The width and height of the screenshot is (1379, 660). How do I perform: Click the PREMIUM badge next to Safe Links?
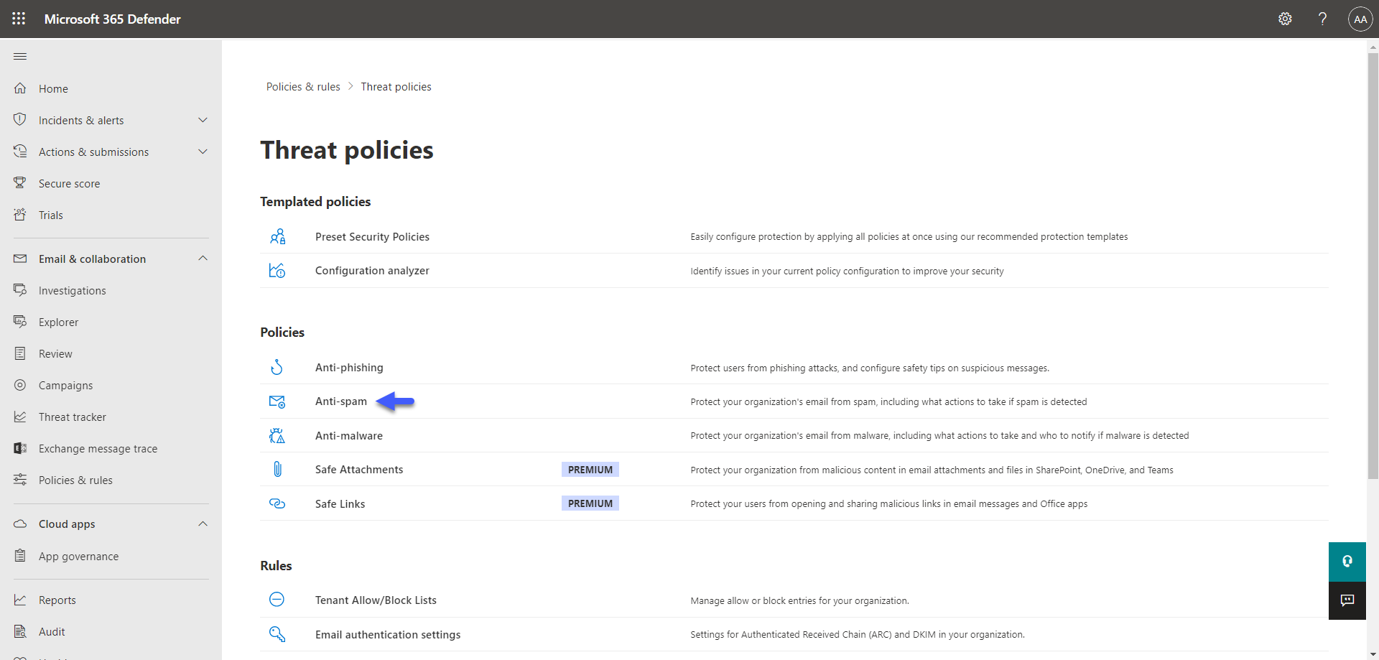(x=590, y=503)
